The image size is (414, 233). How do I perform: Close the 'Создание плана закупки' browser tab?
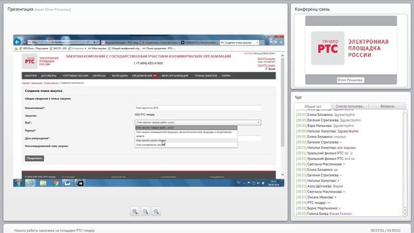click(257, 43)
